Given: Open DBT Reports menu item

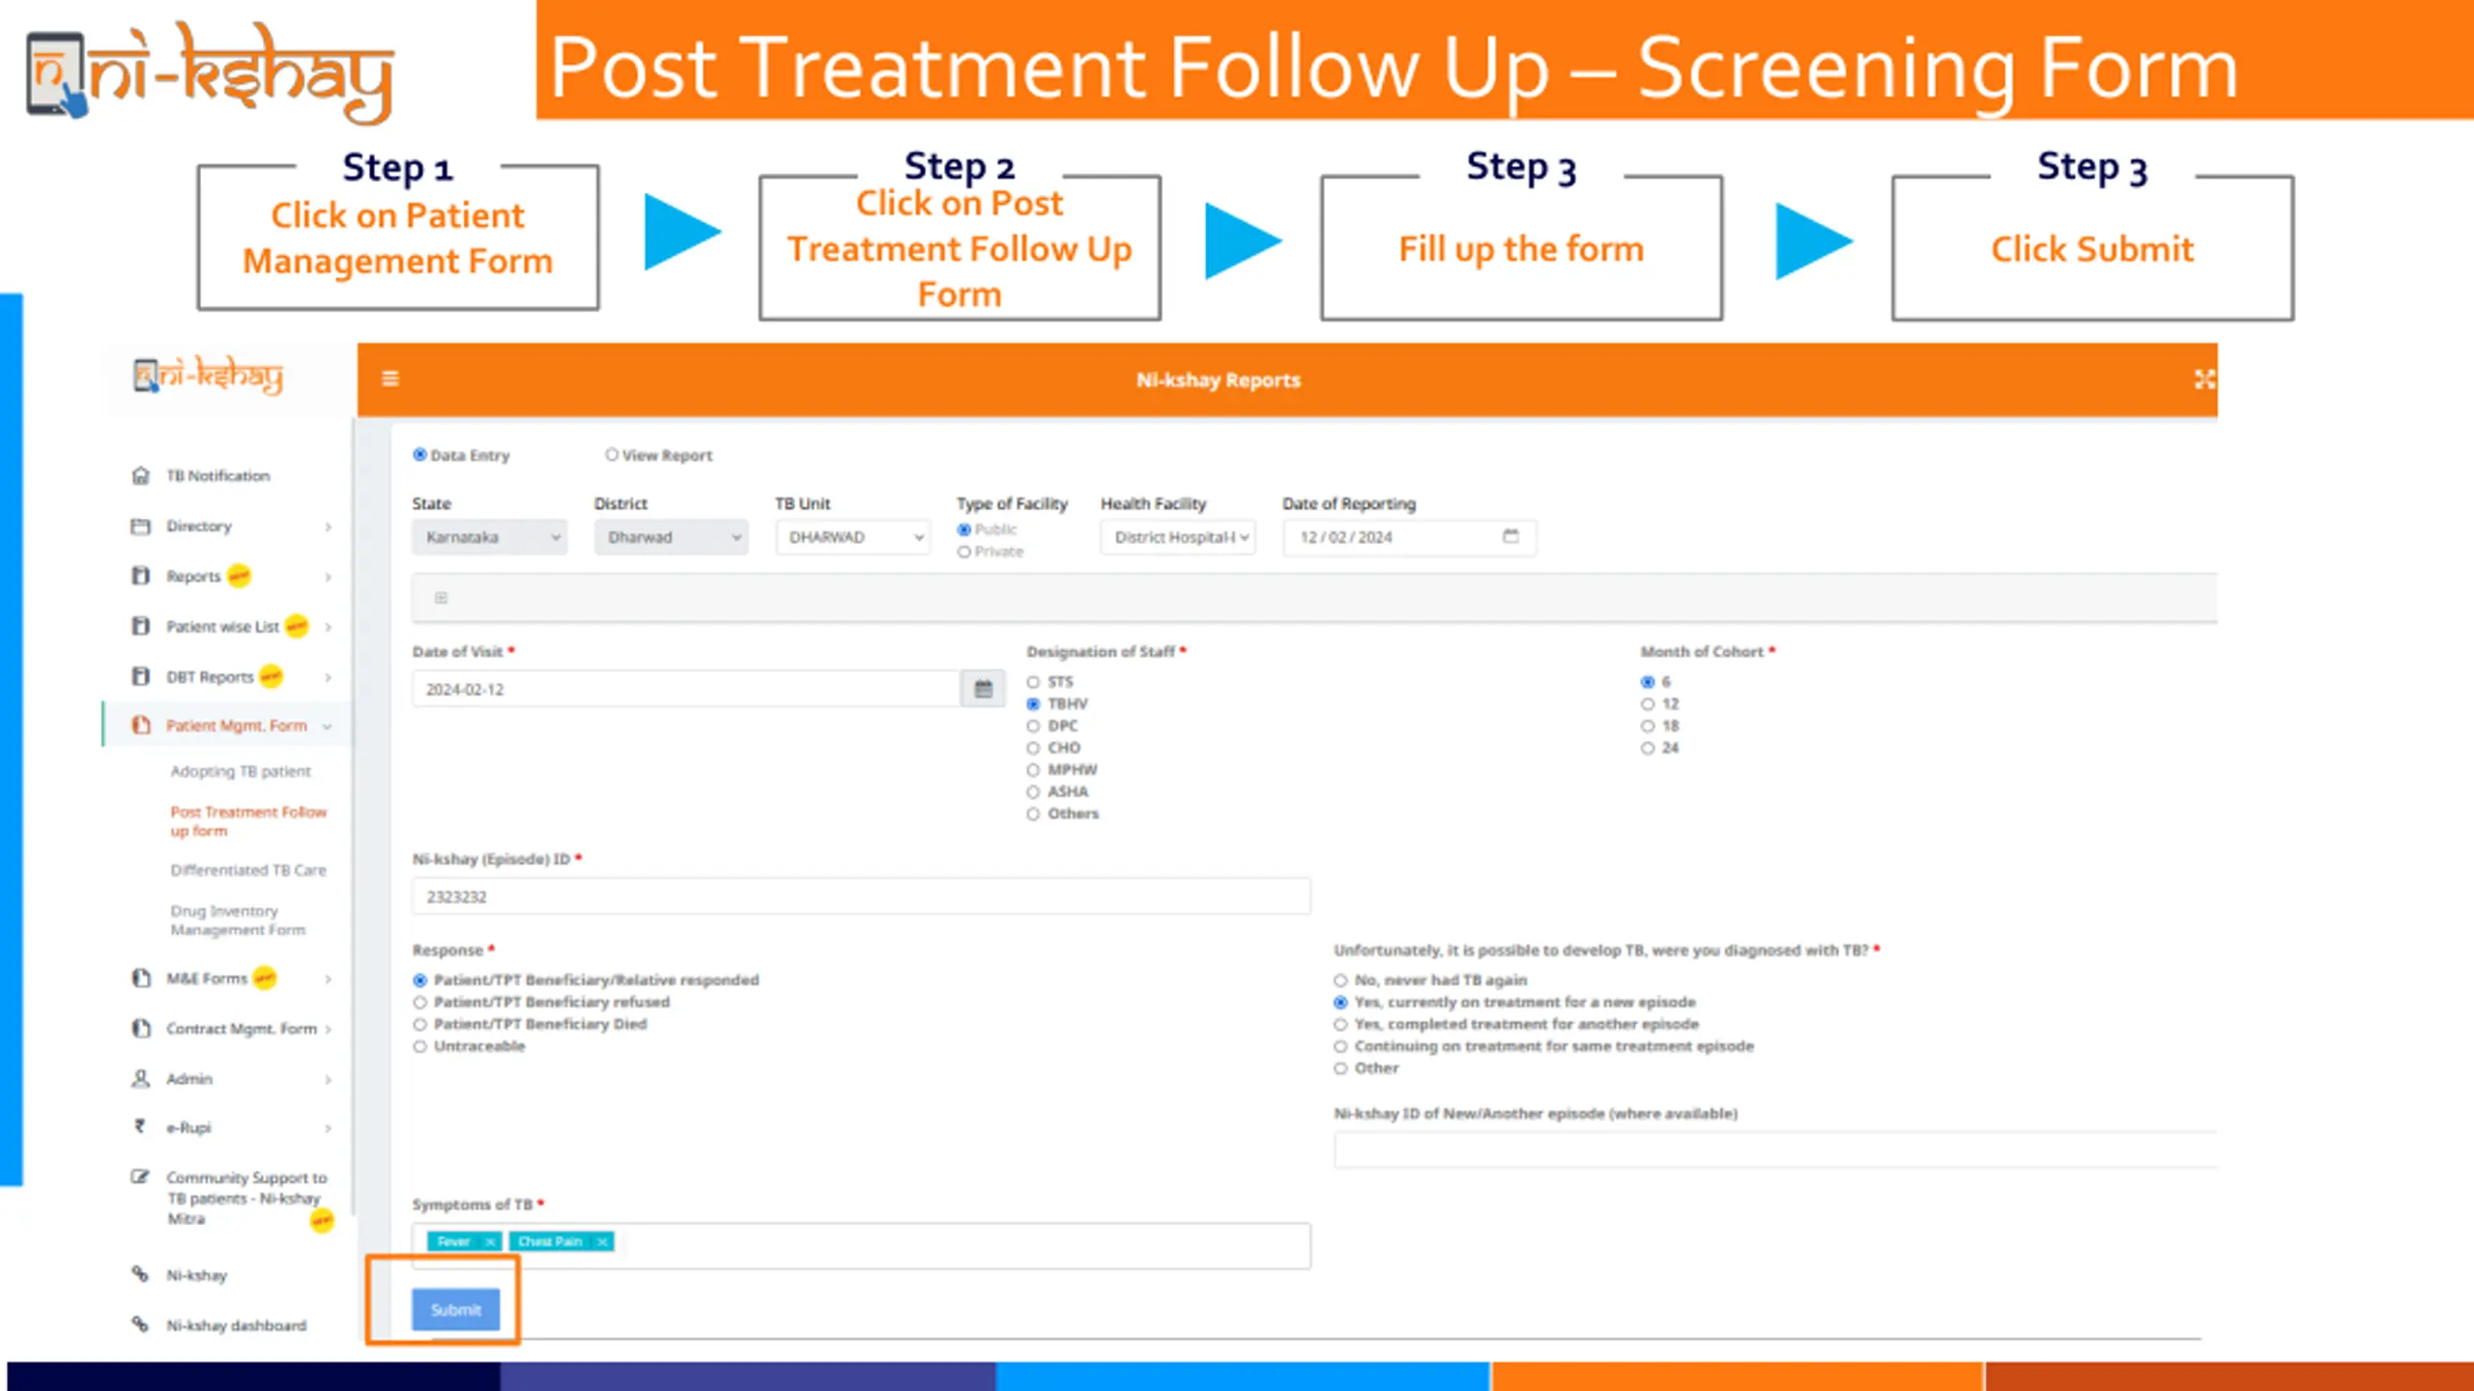Looking at the screenshot, I should [210, 676].
